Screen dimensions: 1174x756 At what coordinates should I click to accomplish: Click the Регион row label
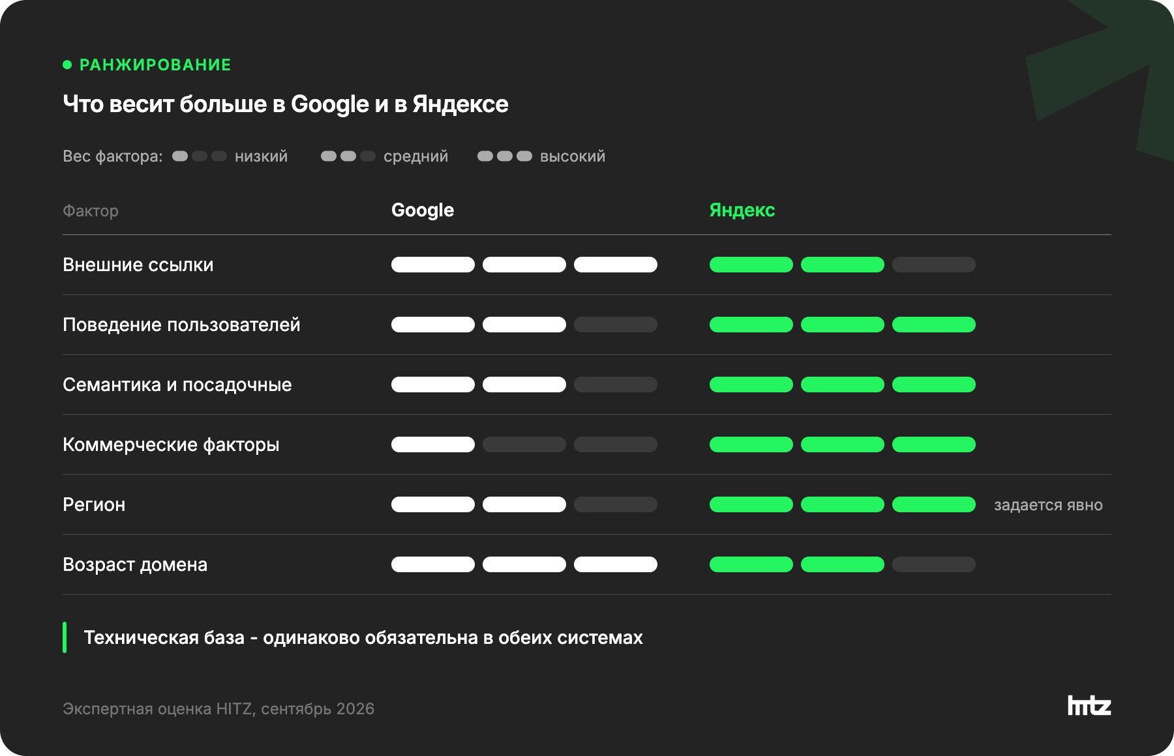[94, 504]
